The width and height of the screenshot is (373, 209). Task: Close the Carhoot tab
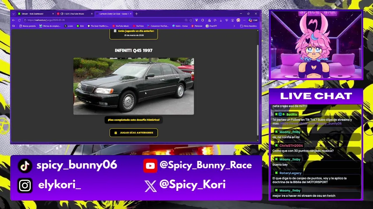[x=131, y=14]
